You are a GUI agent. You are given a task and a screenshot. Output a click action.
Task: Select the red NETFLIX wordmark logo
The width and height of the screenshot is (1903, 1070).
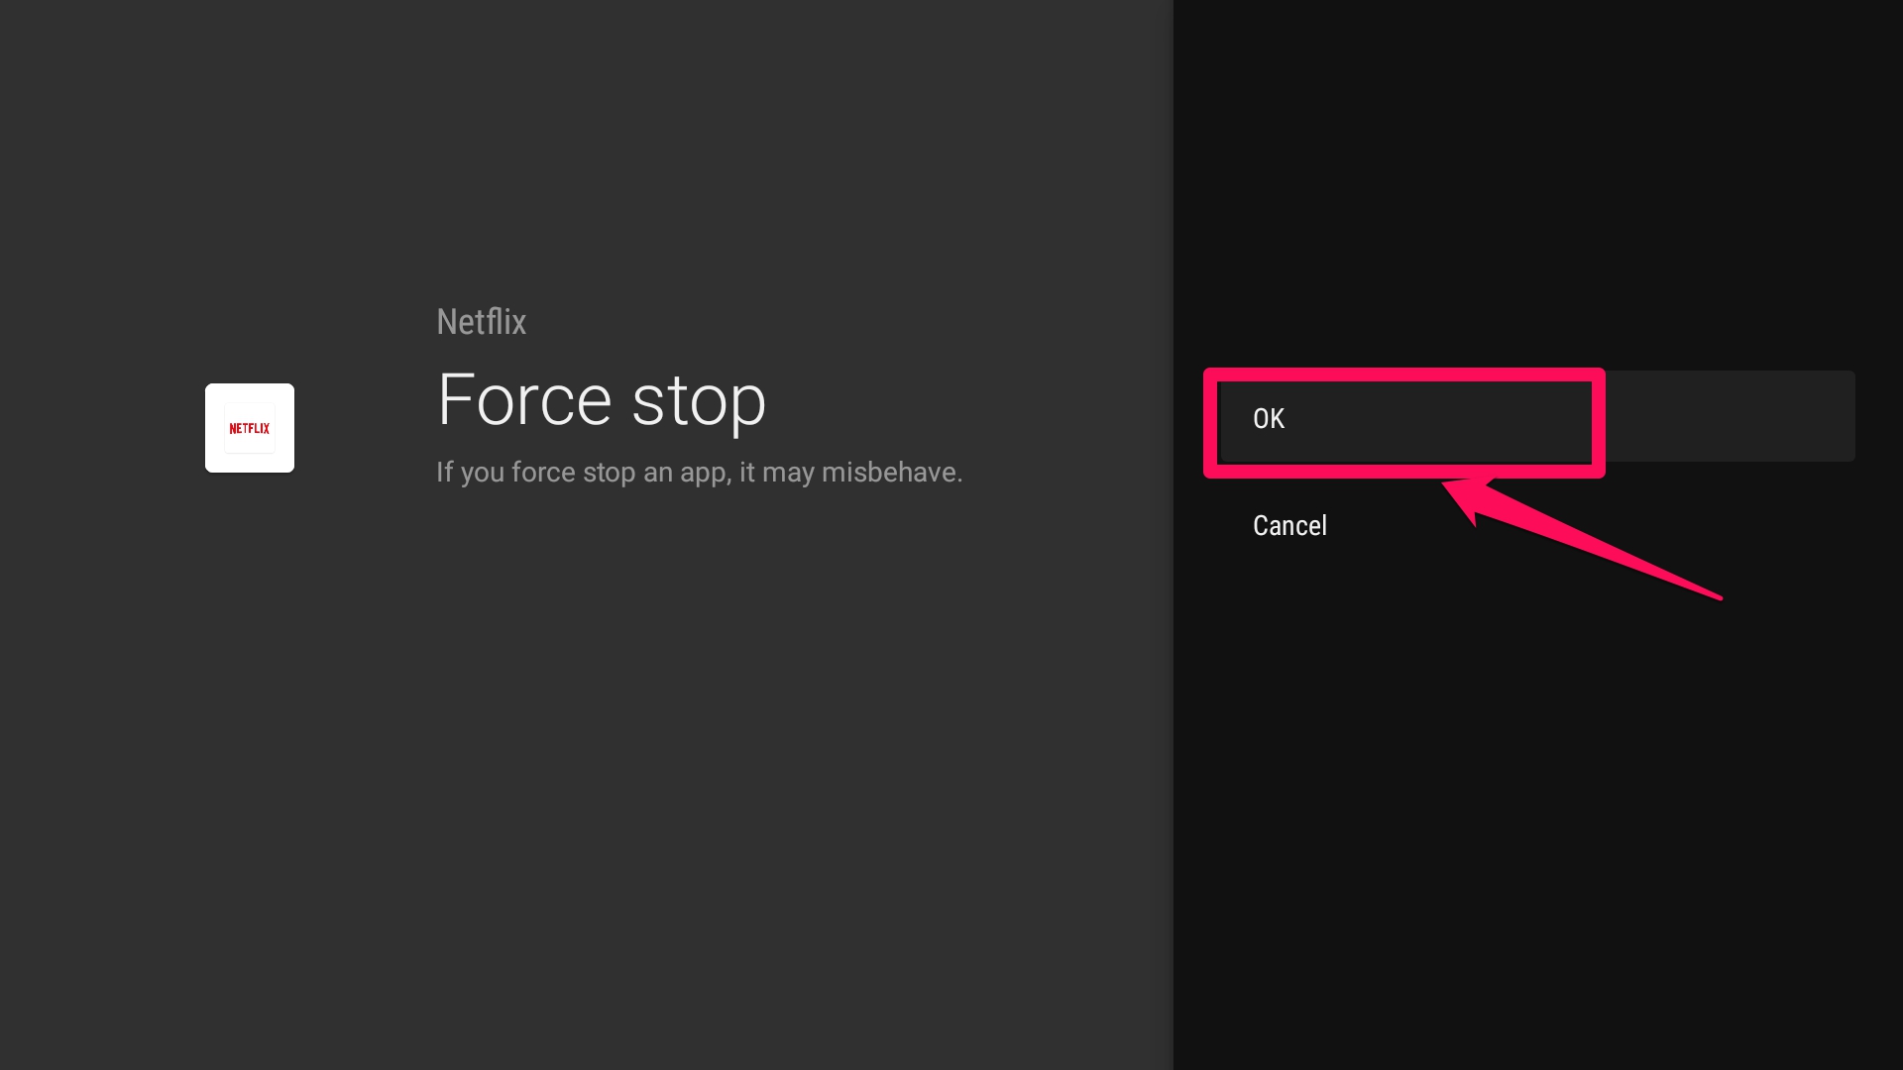250,429
